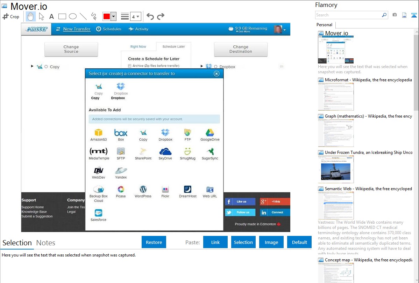Click the camera snapshot icon in Flamory

tap(395, 15)
